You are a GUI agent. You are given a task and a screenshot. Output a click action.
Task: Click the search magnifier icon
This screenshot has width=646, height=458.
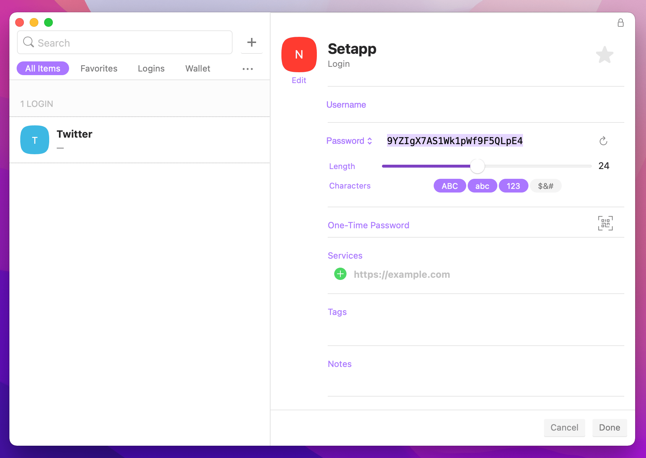click(28, 42)
